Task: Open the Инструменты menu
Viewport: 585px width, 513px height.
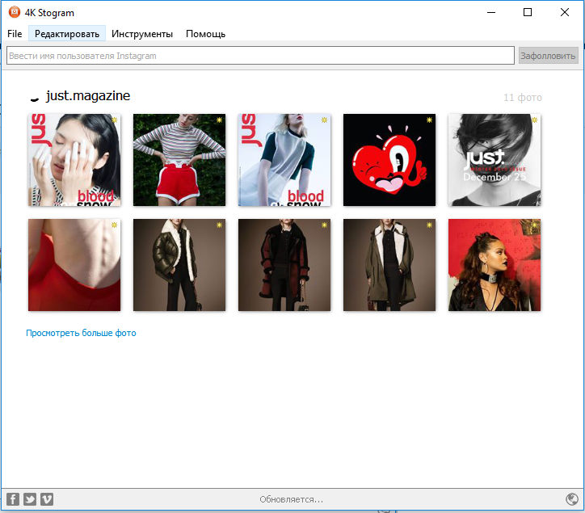Action: pos(142,34)
